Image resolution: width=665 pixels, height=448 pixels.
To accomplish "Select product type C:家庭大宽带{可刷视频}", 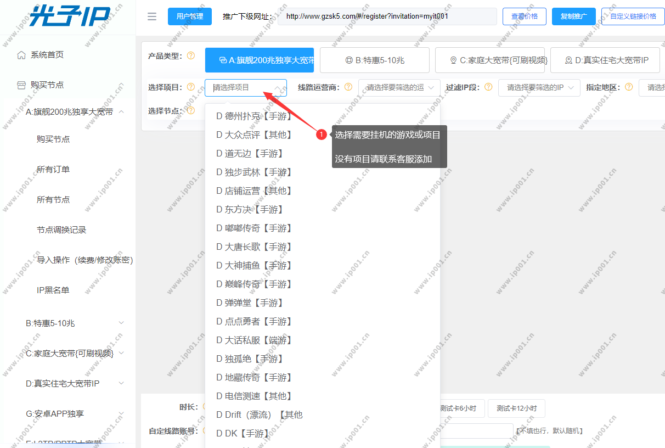I will click(490, 60).
